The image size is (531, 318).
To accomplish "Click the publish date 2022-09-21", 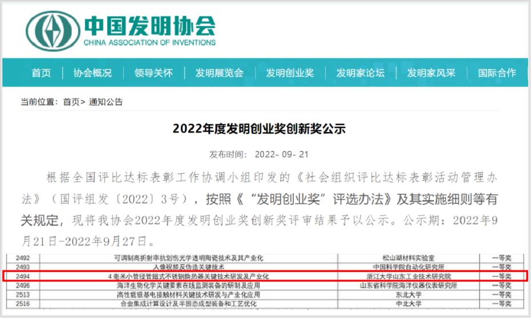I will pos(281,154).
